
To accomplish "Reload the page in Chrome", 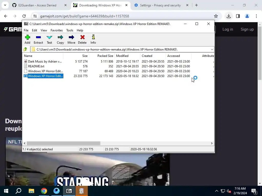I will [24, 16].
